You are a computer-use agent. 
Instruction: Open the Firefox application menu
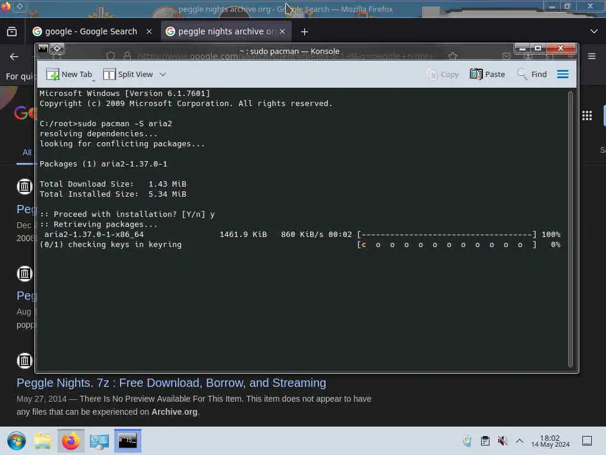coord(592,56)
